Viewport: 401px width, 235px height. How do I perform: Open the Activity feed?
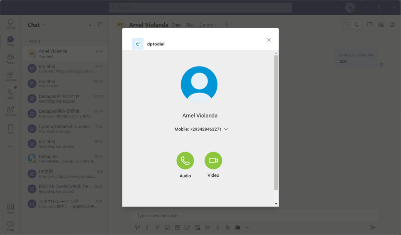pos(10,23)
